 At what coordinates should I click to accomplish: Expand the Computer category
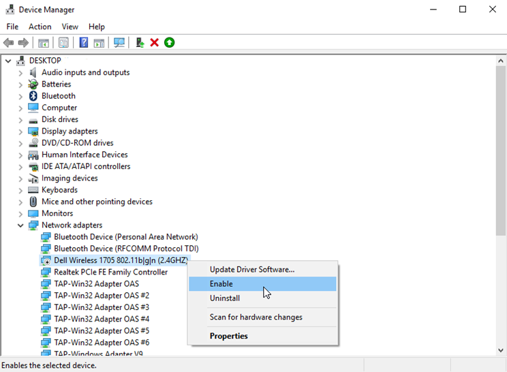point(20,108)
